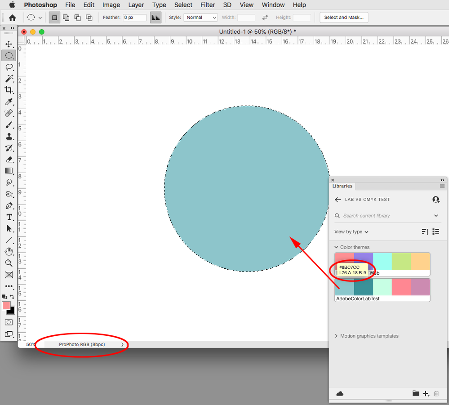Open the View by type dropdown
The image size is (449, 405).
tap(351, 231)
